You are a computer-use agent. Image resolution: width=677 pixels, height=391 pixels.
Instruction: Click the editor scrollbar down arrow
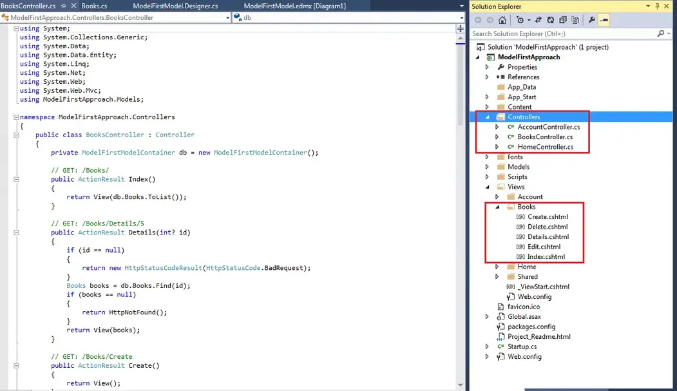coord(461,385)
